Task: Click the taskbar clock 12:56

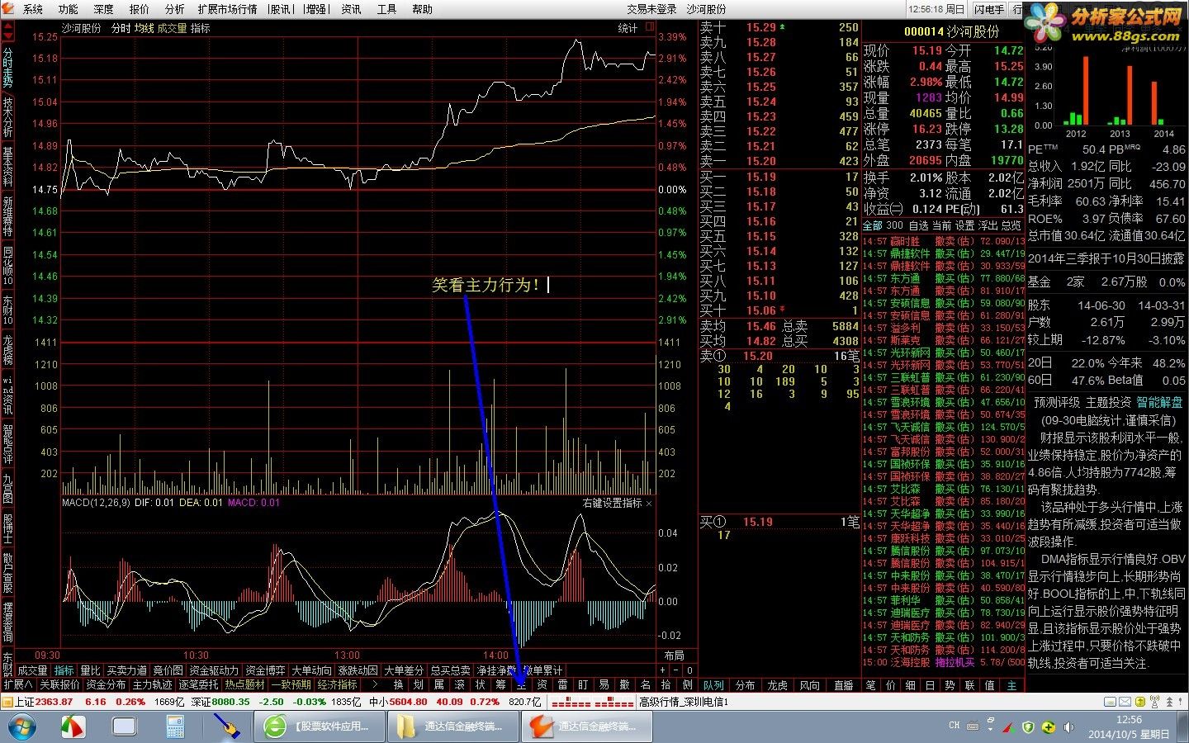Action: (1129, 720)
